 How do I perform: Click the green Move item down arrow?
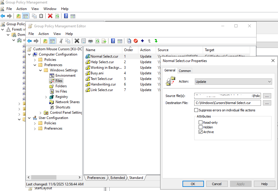tap(156, 41)
